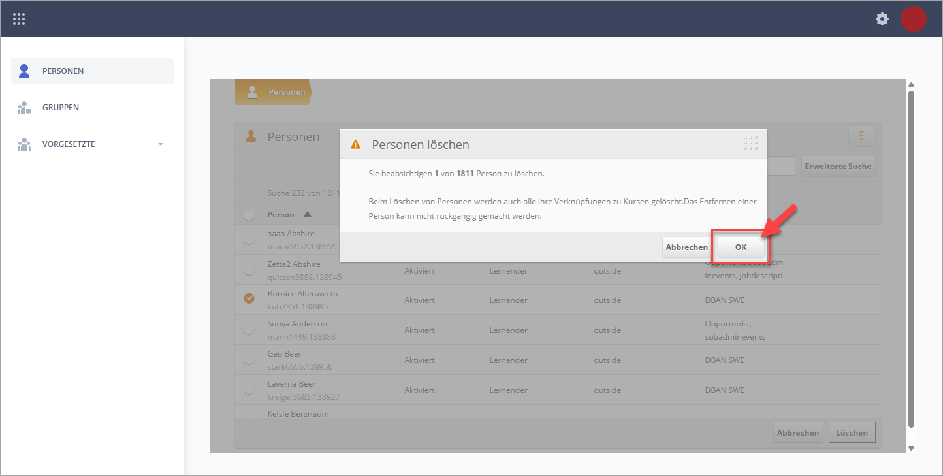Select the Personen person icon in sidebar
This screenshot has width=943, height=476.
coord(25,71)
